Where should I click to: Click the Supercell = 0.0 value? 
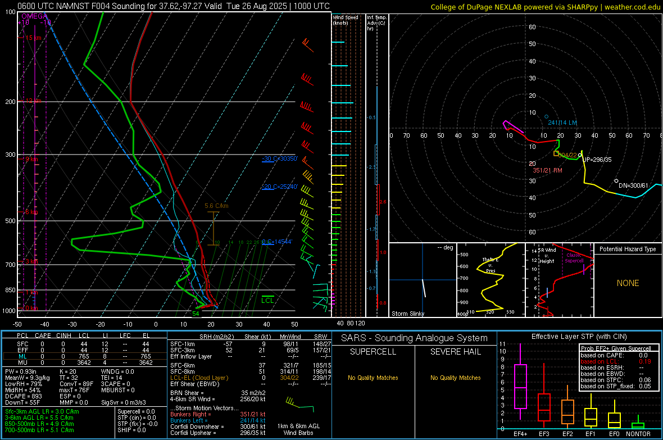pos(136,412)
